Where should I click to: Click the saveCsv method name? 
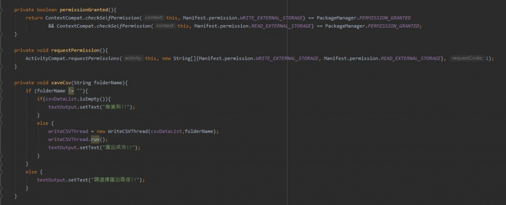(61, 83)
